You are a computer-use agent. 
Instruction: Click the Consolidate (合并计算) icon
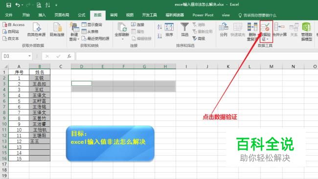(279, 27)
